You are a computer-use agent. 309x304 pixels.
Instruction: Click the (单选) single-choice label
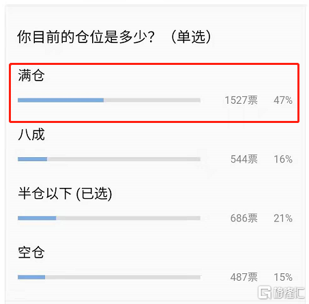191,37
